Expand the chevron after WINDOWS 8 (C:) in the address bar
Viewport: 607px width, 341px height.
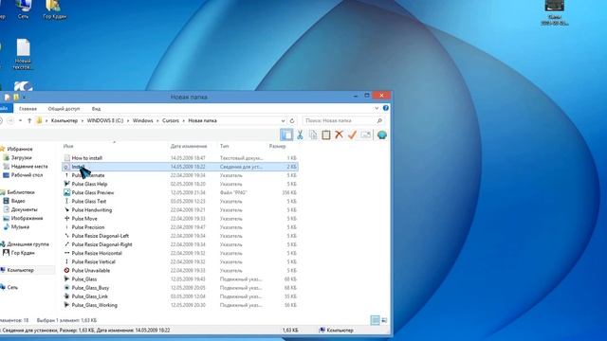coord(128,120)
